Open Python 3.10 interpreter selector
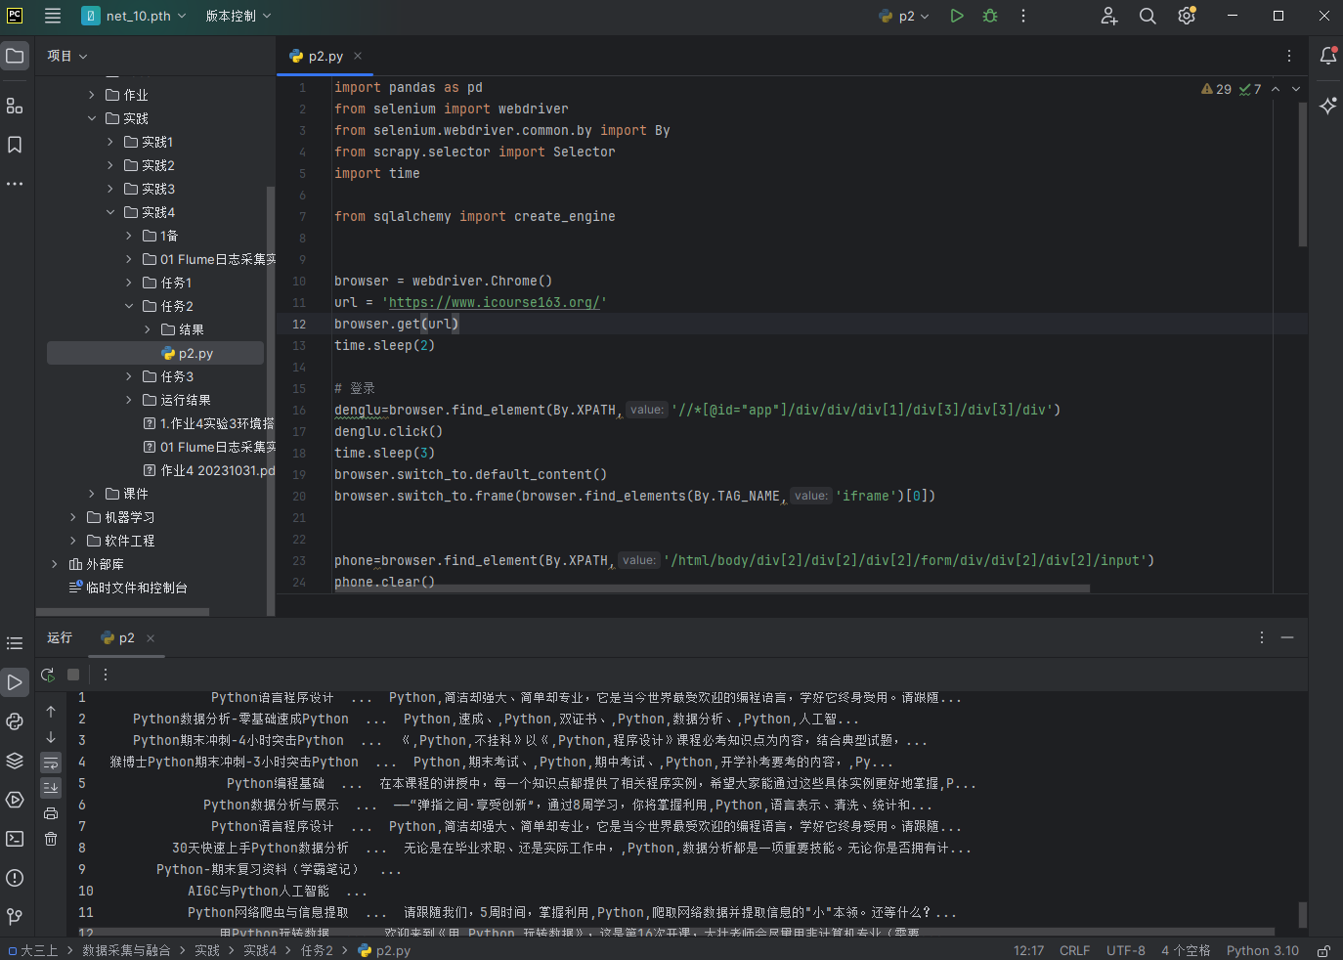Image resolution: width=1343 pixels, height=960 pixels. tap(1263, 950)
